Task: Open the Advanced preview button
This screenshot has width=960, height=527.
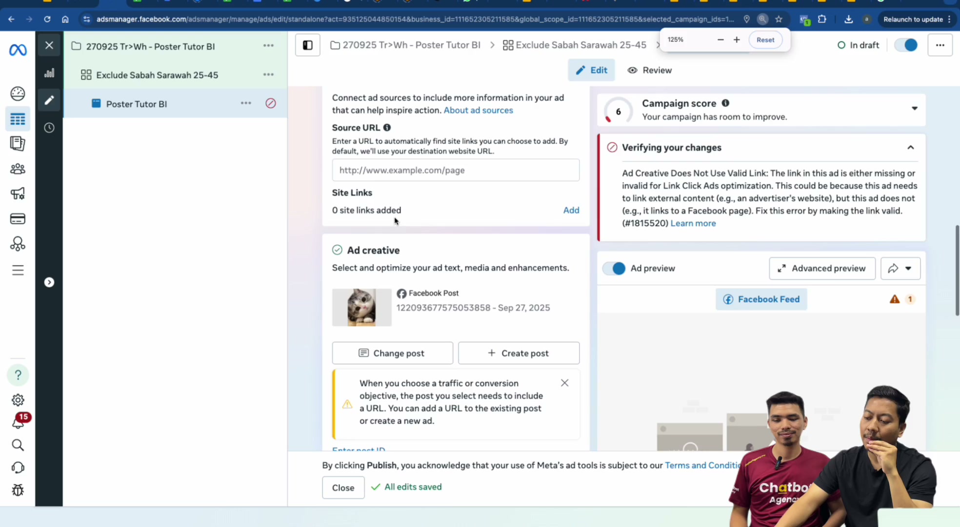Action: tap(822, 268)
